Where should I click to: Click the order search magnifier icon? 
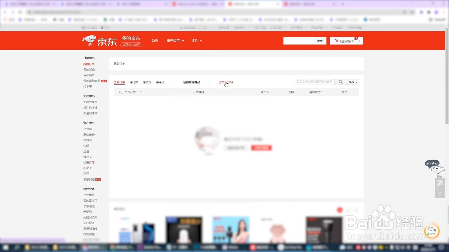[341, 82]
